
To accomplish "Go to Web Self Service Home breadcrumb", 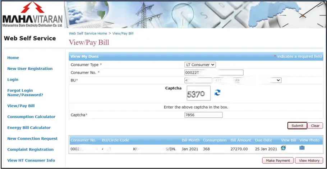I will point(88,33).
